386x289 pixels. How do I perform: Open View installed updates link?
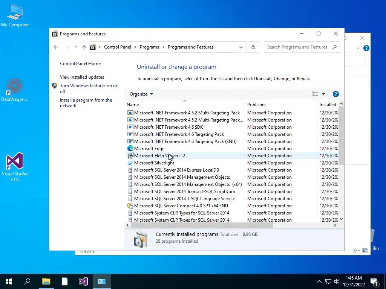pos(82,77)
